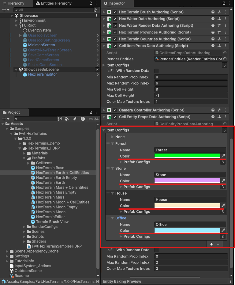Expand Item Configs in Cell Item Props
235x285 pixels.
pyautogui.click(x=104, y=65)
